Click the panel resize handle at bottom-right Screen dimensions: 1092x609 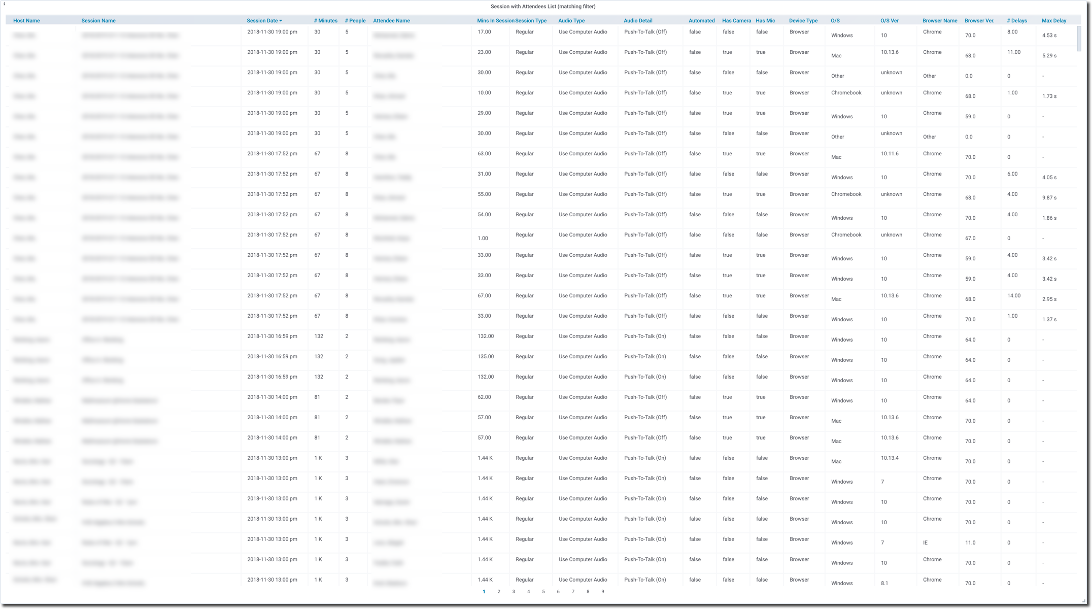pos(1083,600)
